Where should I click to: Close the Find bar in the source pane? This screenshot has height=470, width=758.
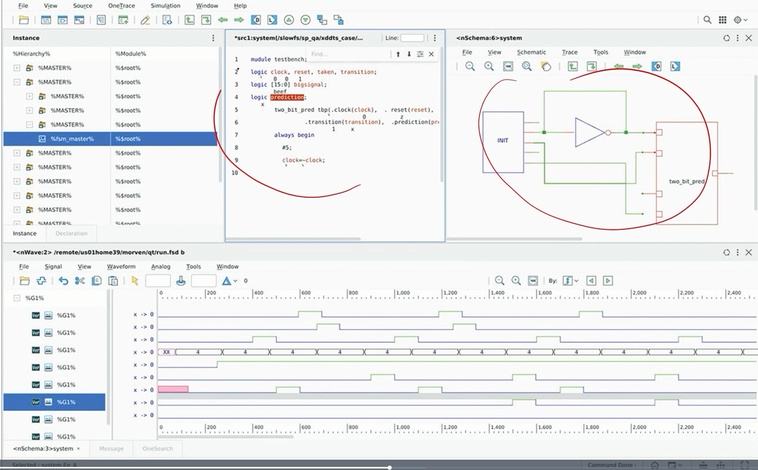(x=431, y=54)
